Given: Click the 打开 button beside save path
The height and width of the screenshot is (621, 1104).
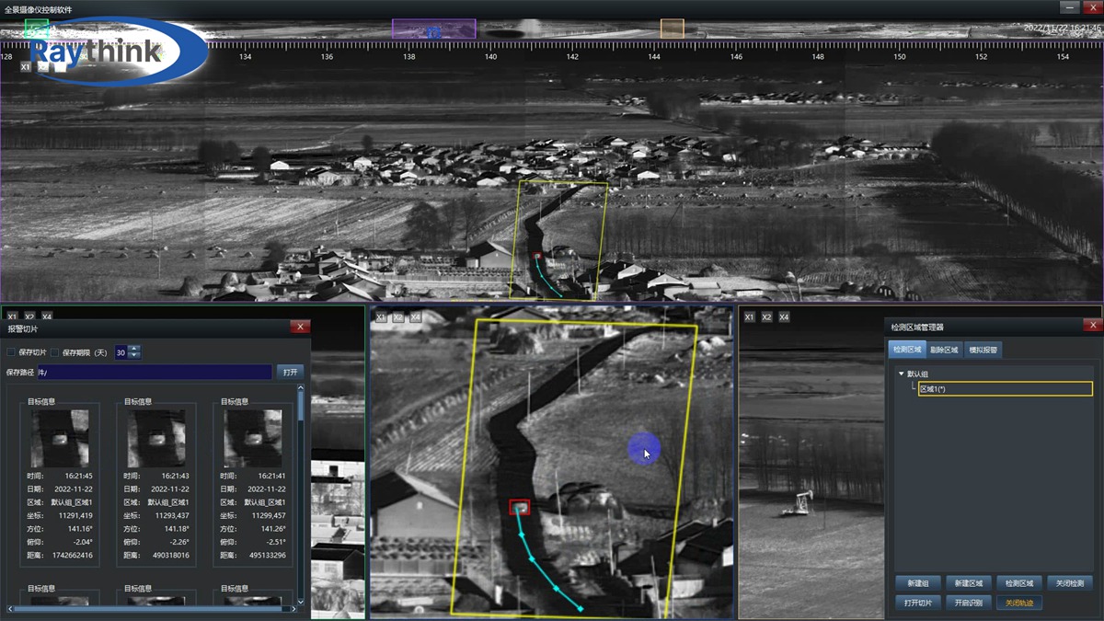Looking at the screenshot, I should tap(290, 372).
